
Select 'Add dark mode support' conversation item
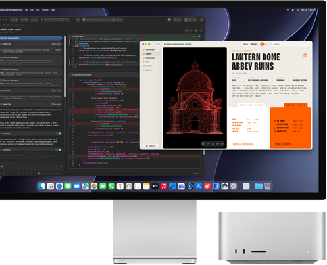(x=31, y=38)
